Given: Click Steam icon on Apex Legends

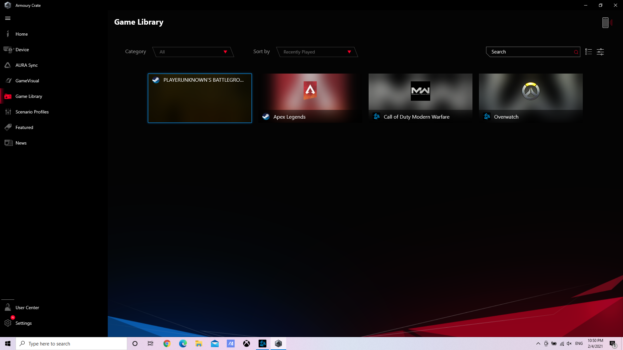Looking at the screenshot, I should pos(266,117).
